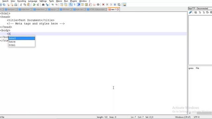
Task: Open the Encoding menu
Action: click(x=22, y=1)
